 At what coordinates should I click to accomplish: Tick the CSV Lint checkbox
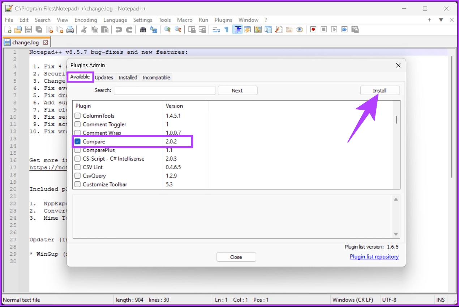(77, 167)
